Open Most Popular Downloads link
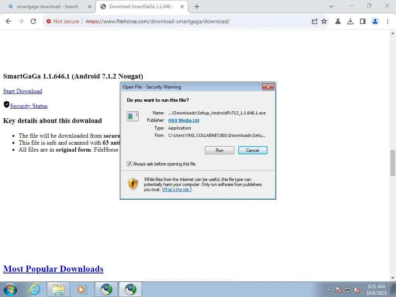The image size is (396, 297). click(x=53, y=269)
